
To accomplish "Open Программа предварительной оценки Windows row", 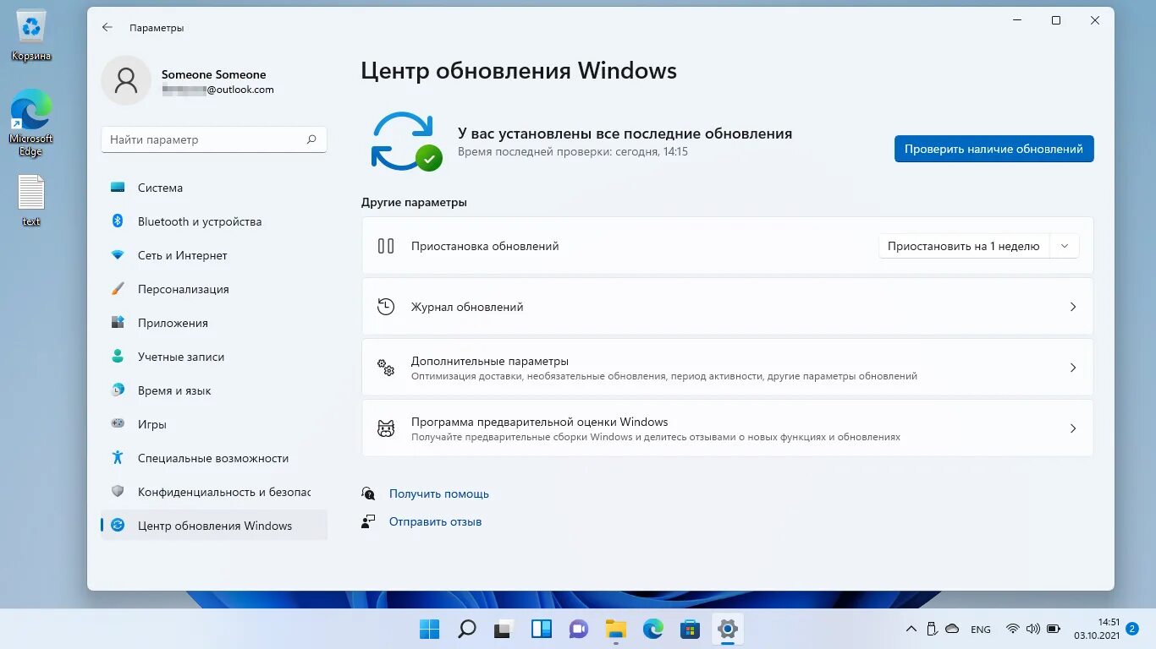I will click(727, 428).
